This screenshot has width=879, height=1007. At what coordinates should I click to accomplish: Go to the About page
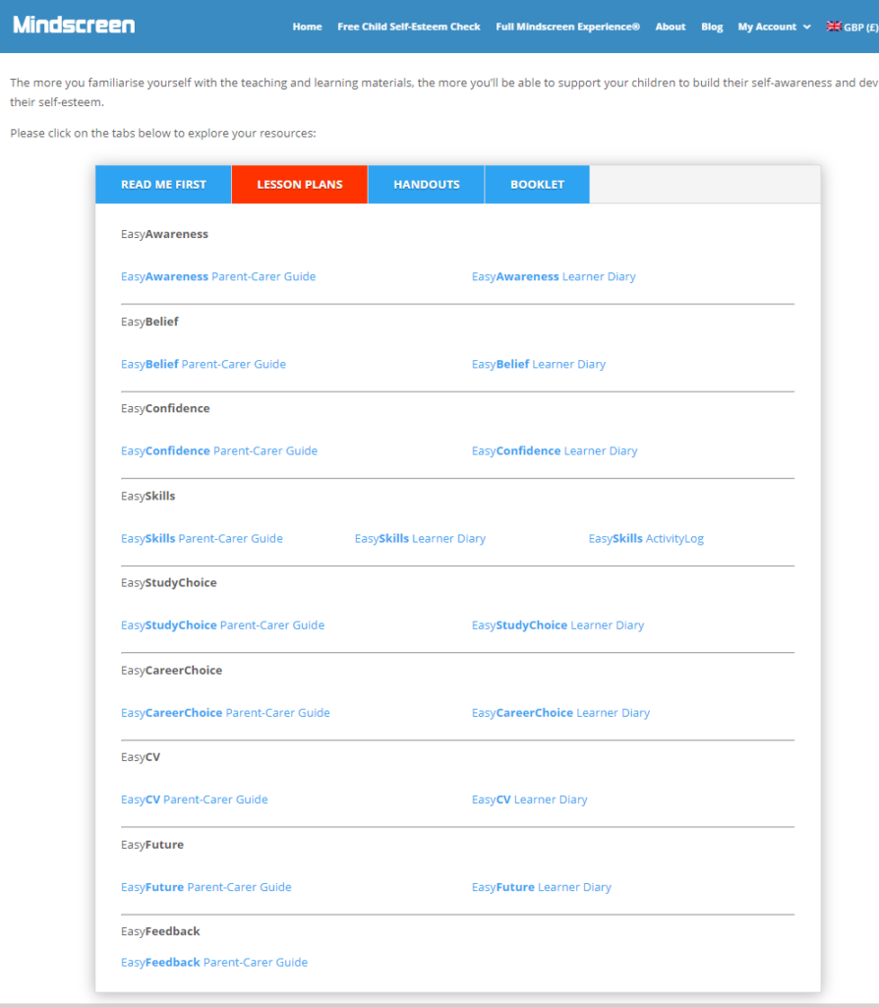[x=670, y=27]
